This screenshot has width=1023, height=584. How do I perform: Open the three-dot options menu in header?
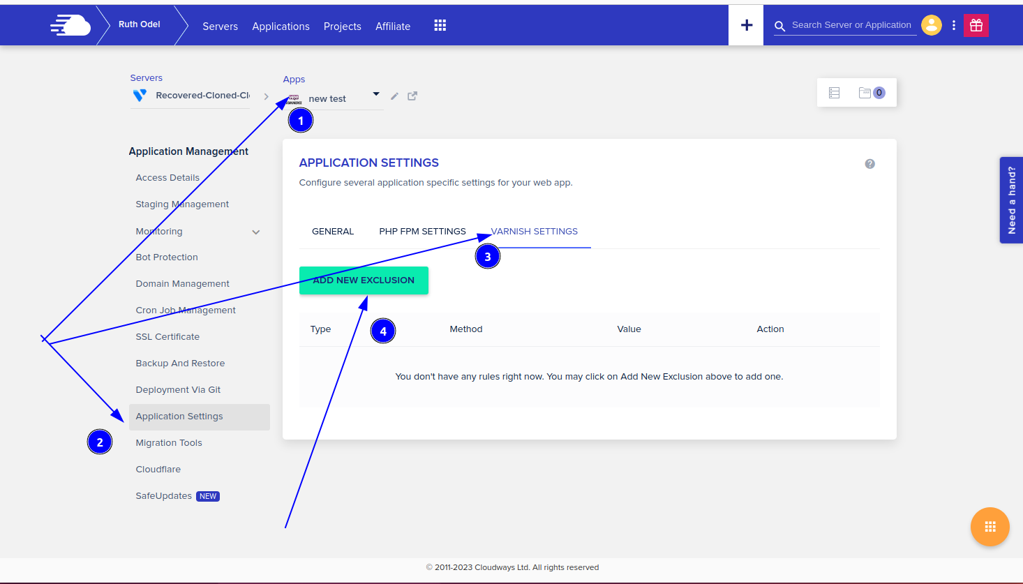coord(953,26)
